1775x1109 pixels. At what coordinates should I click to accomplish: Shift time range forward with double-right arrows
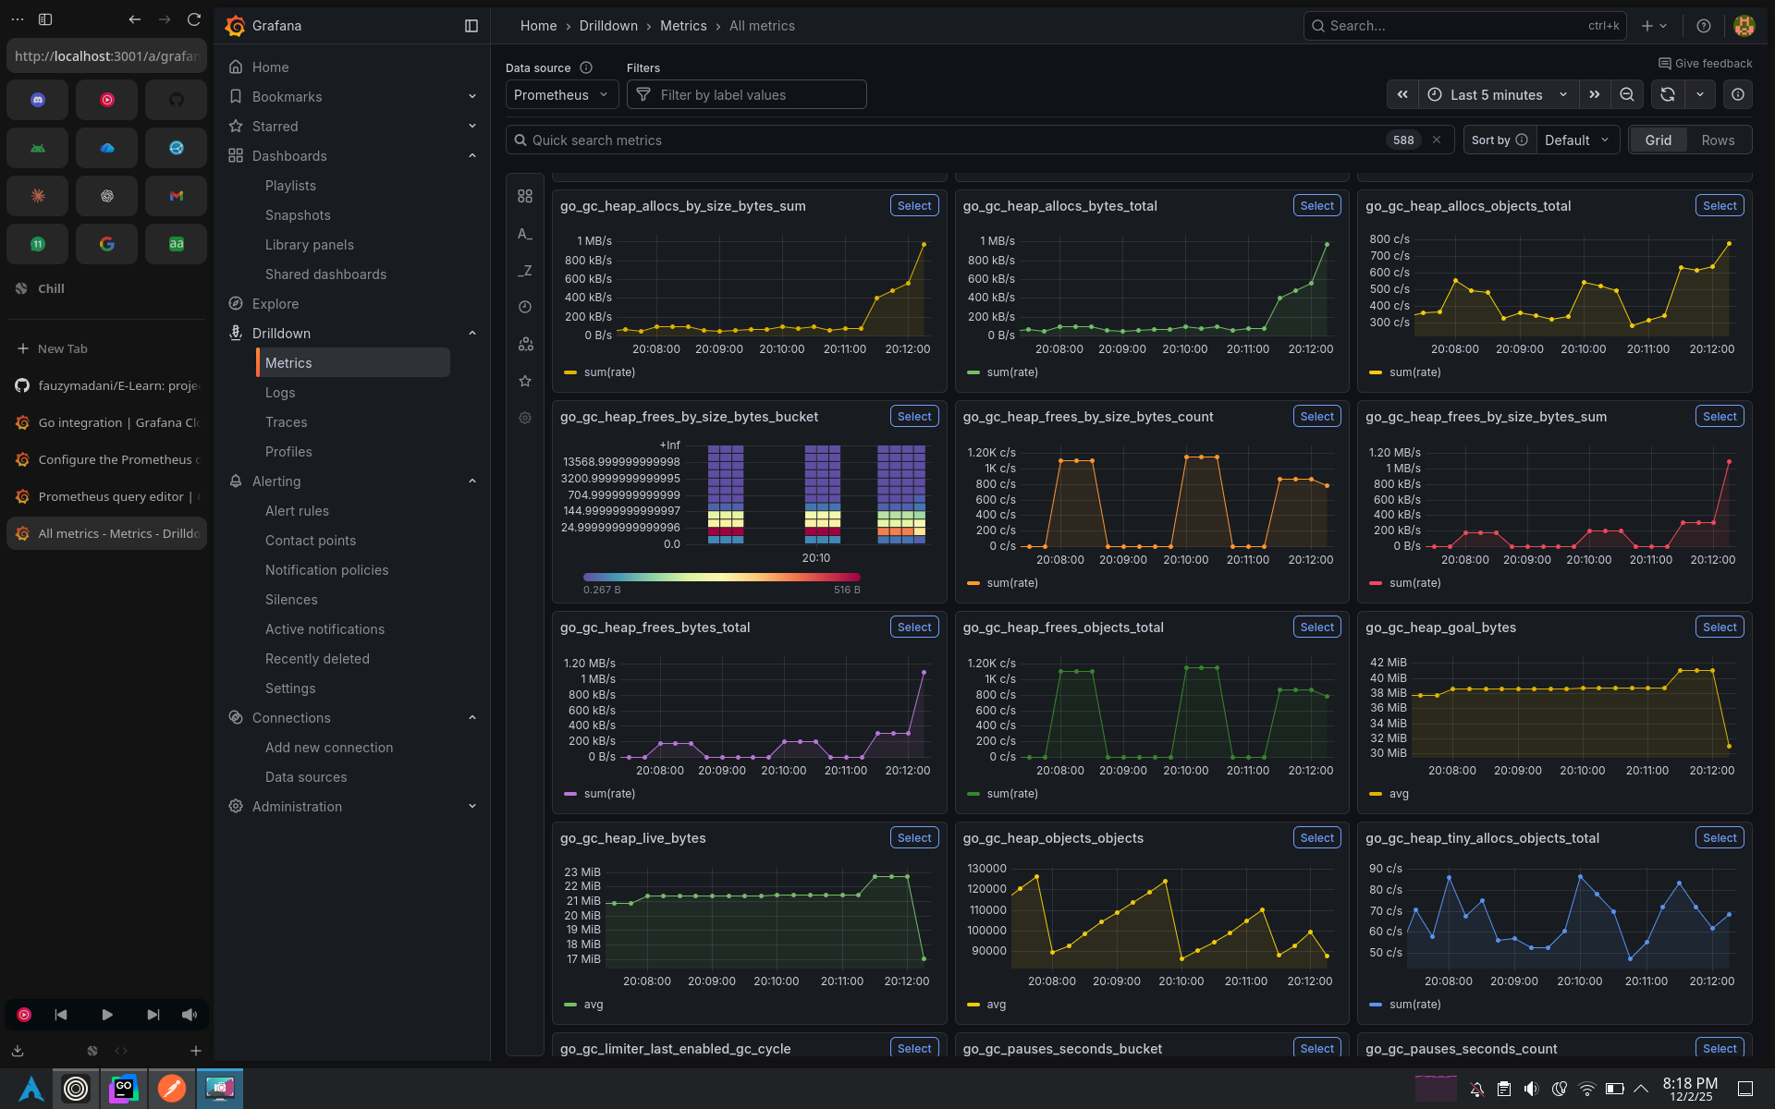click(x=1595, y=94)
